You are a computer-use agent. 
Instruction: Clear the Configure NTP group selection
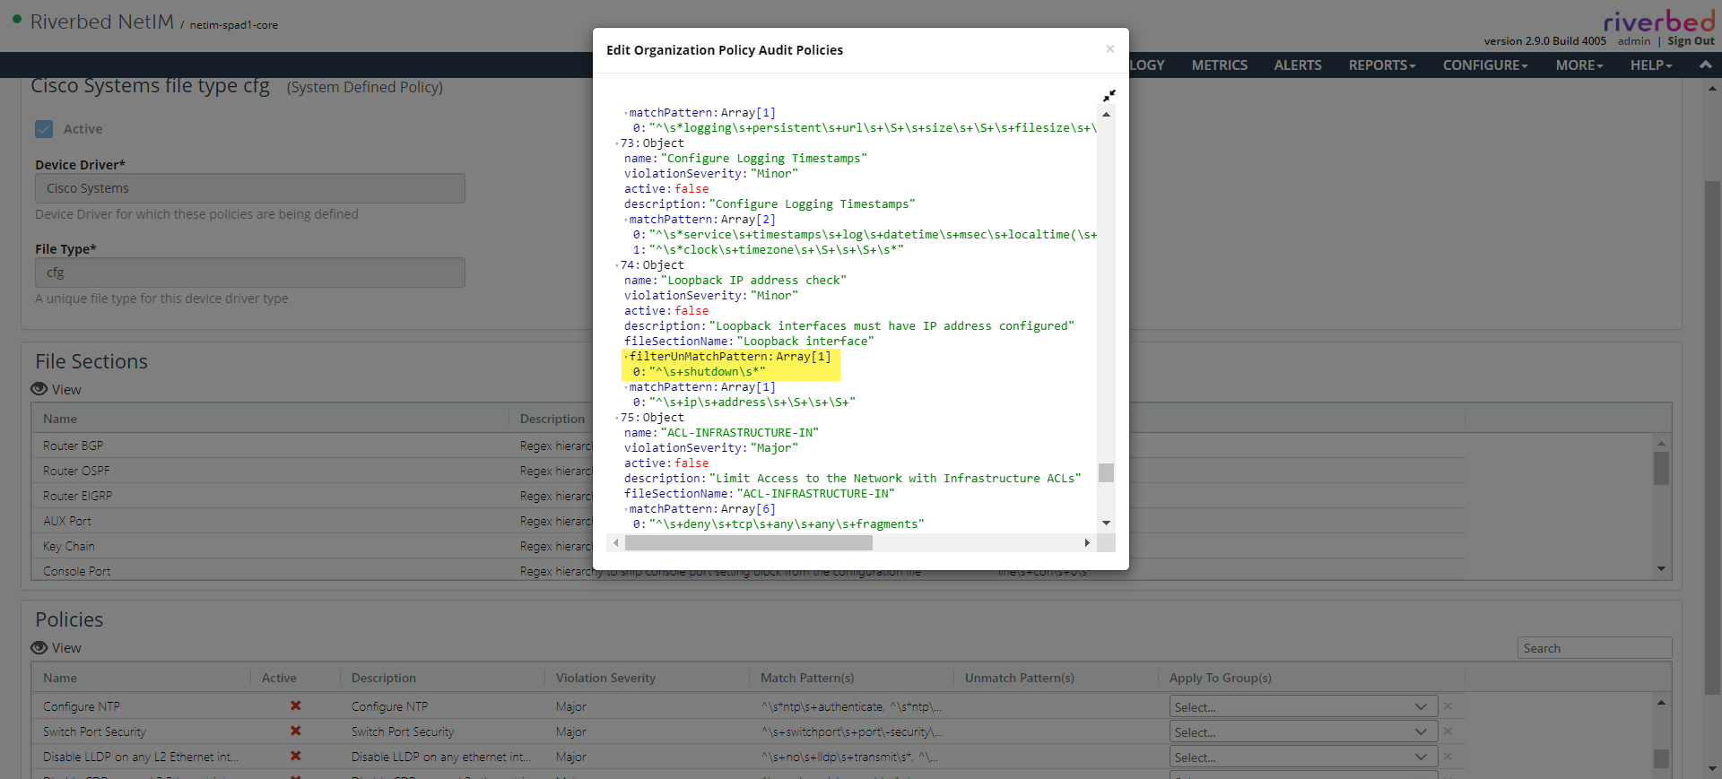coord(1448,706)
